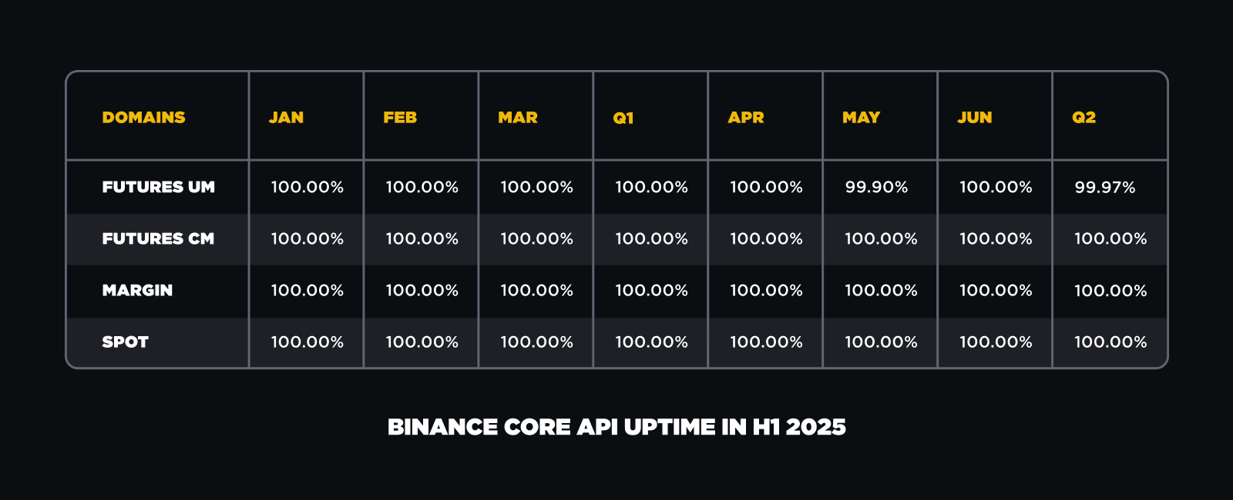The width and height of the screenshot is (1233, 500).
Task: Click the Margin Q1 uptime value
Action: point(651,290)
